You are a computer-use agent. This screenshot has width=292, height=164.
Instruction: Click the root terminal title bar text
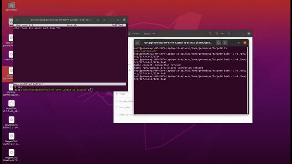tap(178, 43)
